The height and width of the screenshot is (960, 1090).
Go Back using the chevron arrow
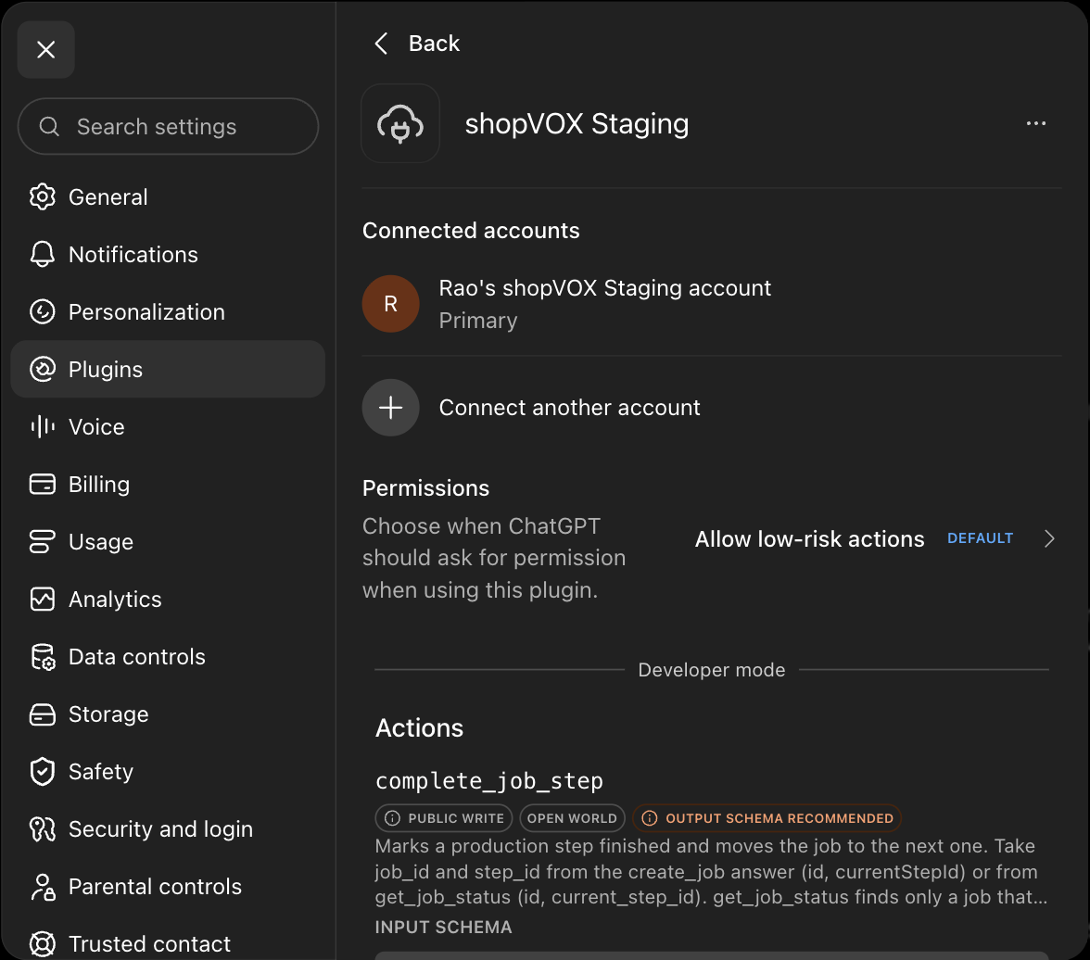point(381,44)
